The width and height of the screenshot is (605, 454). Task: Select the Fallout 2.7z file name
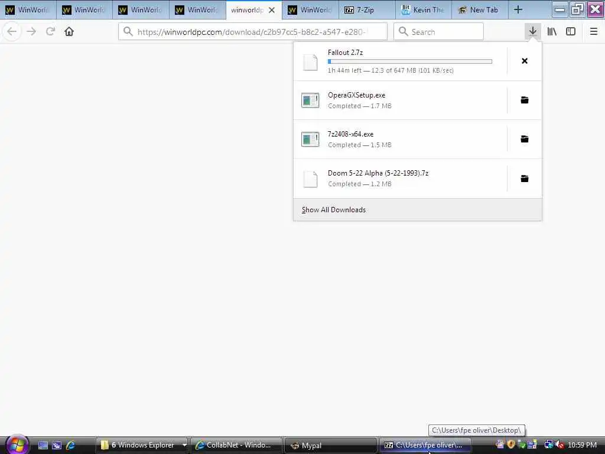(x=345, y=53)
